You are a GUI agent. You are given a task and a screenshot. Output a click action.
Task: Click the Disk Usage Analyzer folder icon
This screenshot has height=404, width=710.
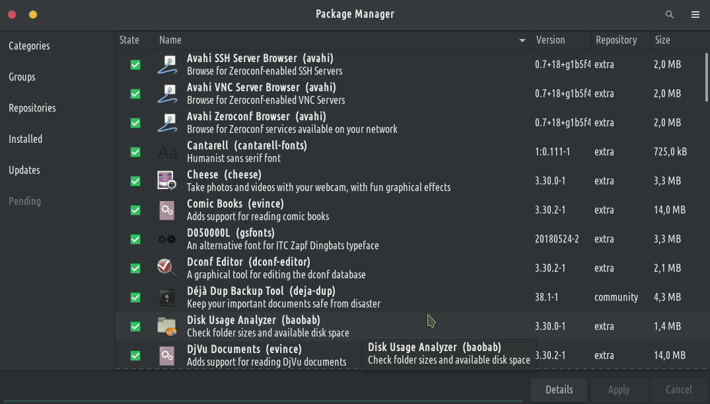coord(166,326)
